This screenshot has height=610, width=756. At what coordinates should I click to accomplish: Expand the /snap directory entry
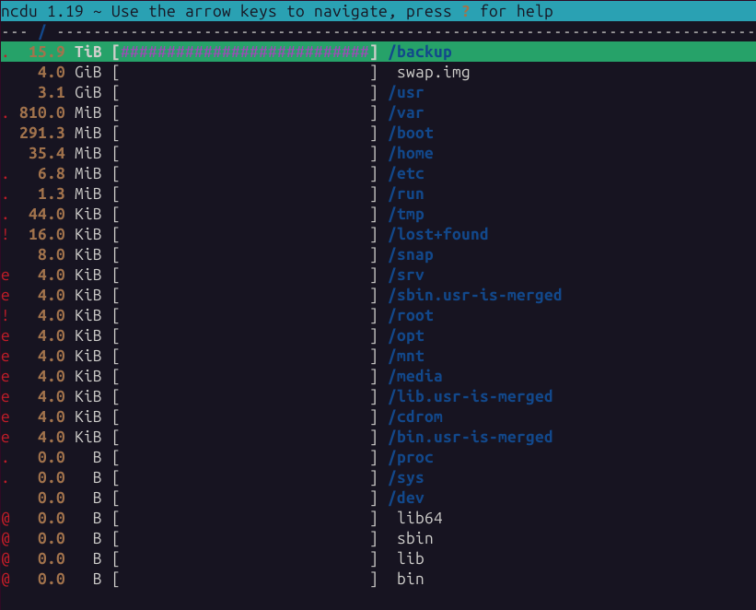point(411,255)
